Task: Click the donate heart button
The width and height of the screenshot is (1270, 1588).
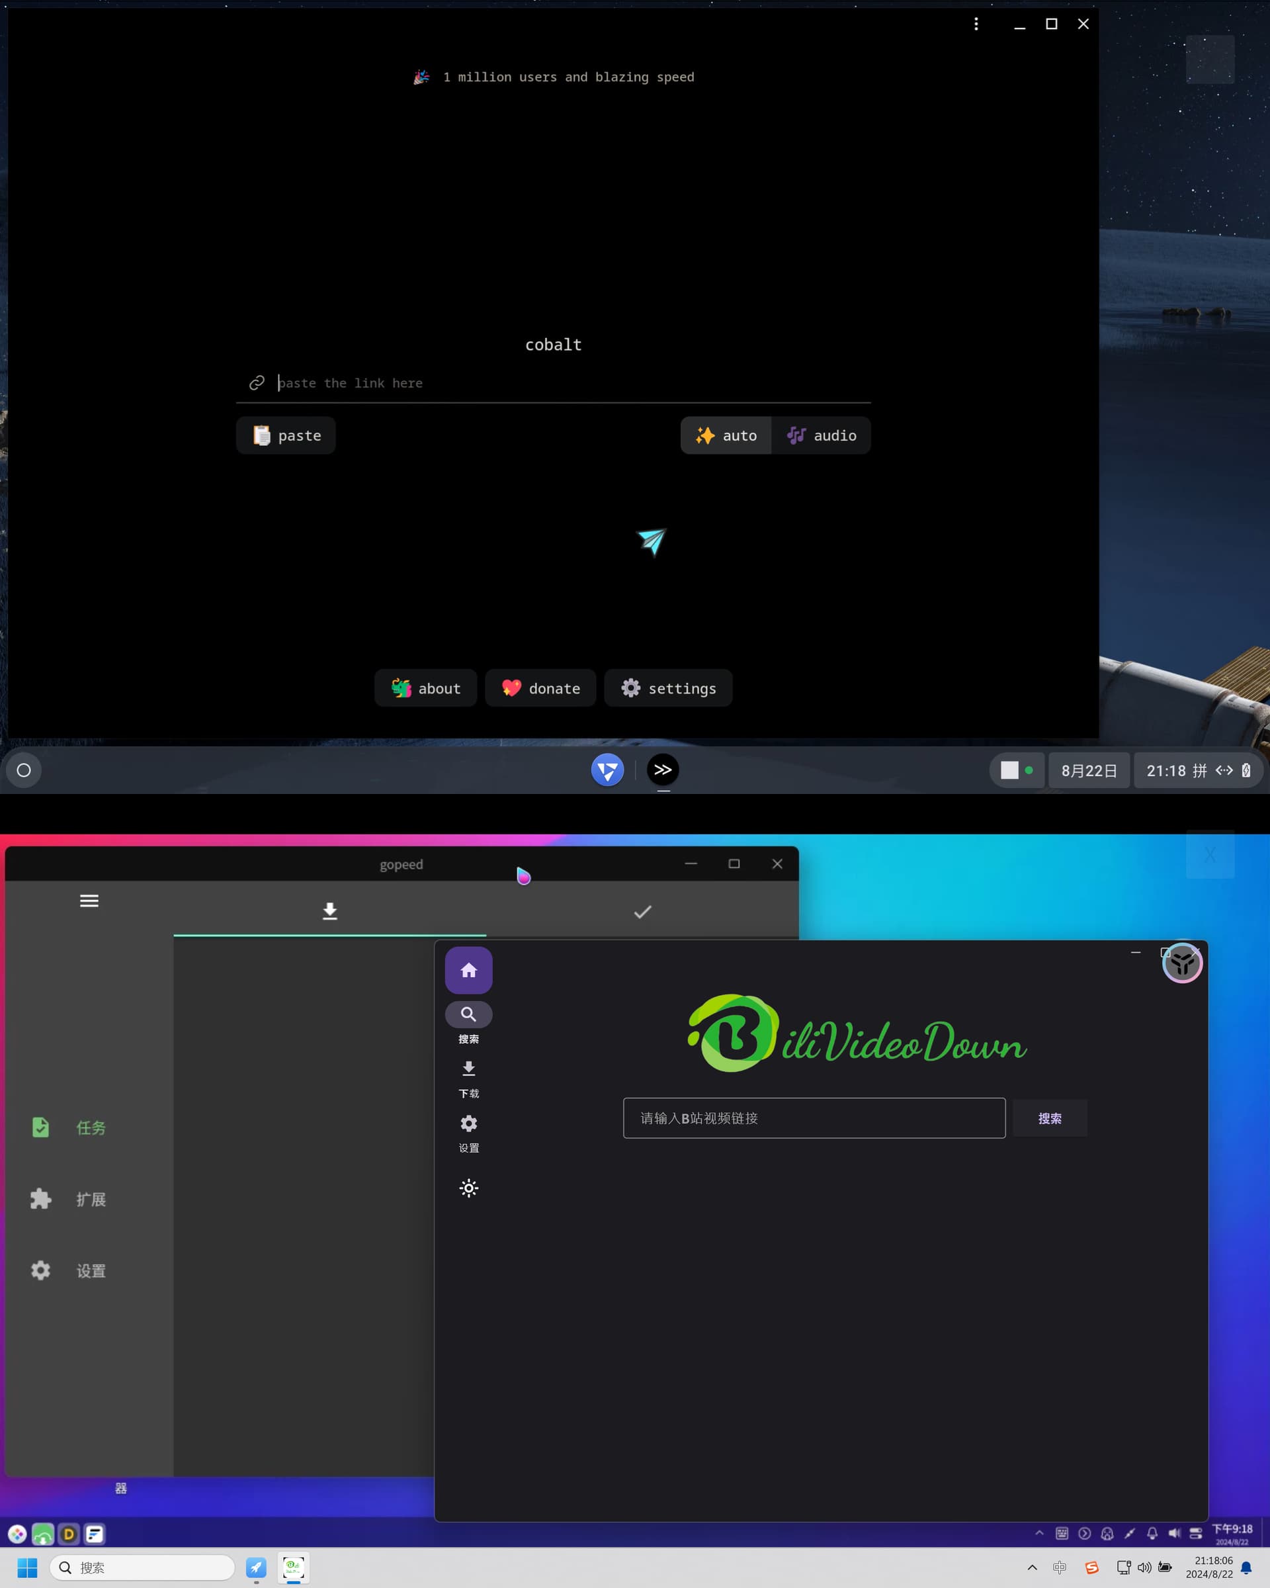Action: (540, 688)
